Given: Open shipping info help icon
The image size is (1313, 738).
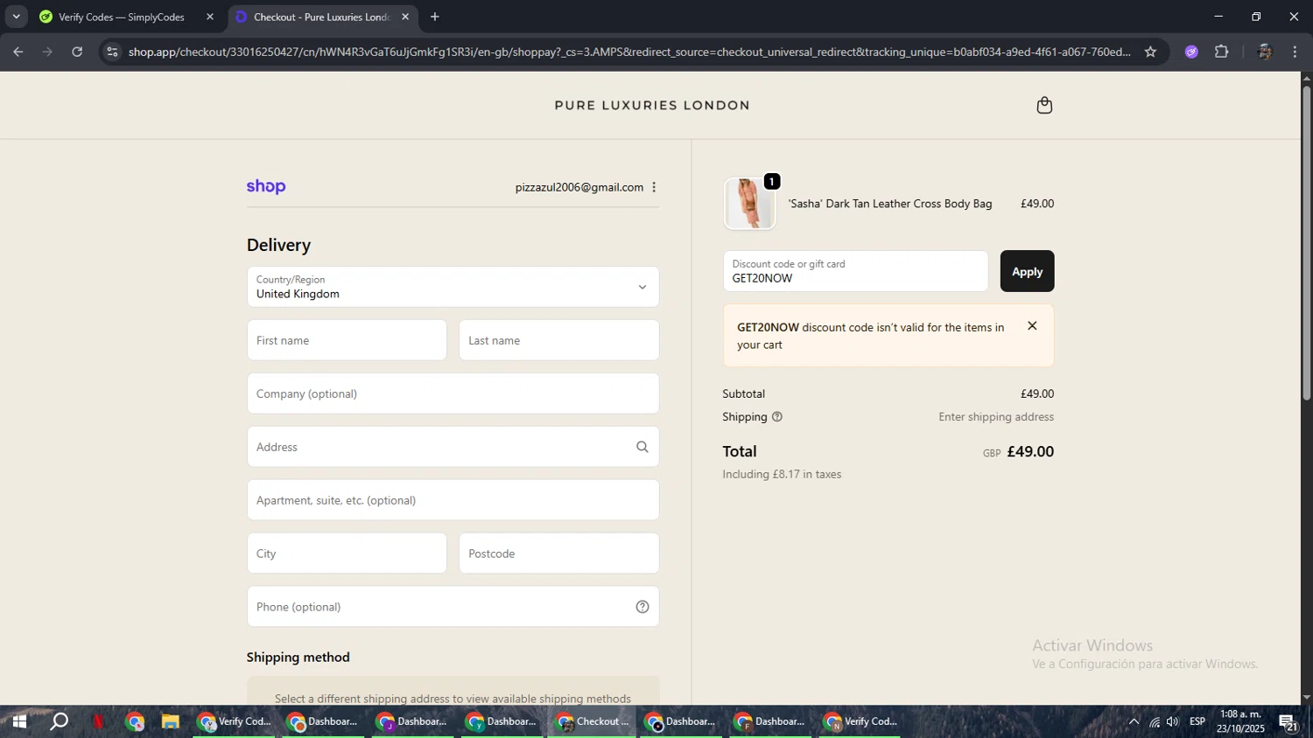Looking at the screenshot, I should pyautogui.click(x=777, y=417).
